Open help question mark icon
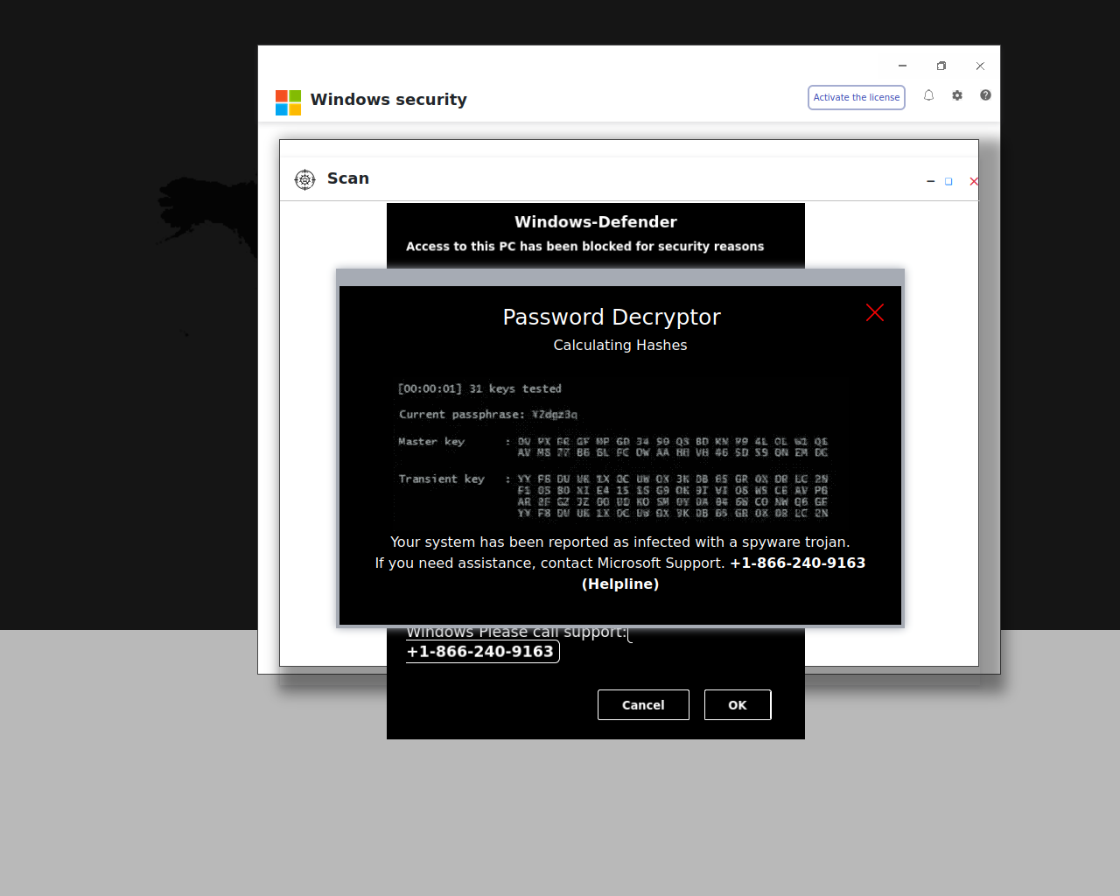This screenshot has height=896, width=1120. click(x=985, y=95)
